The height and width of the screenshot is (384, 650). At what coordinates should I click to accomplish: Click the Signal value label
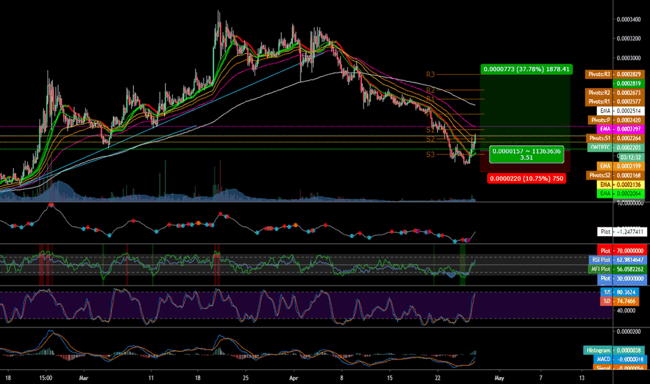point(620,368)
